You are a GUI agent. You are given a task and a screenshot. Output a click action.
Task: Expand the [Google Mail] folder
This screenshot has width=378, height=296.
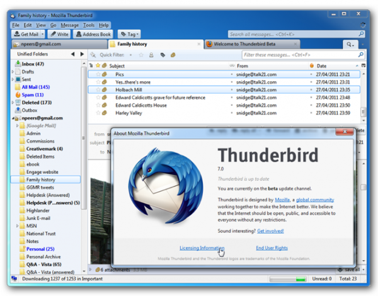pyautogui.click(x=18, y=125)
